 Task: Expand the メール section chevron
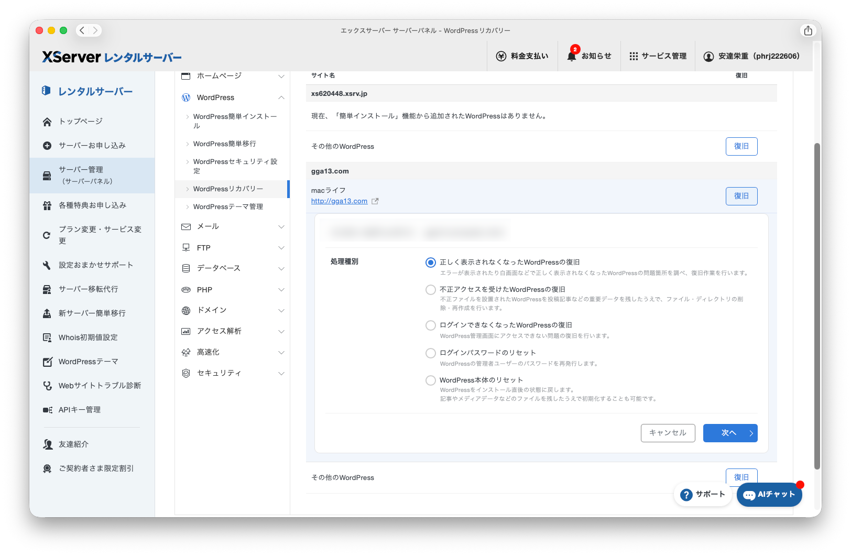click(x=281, y=227)
